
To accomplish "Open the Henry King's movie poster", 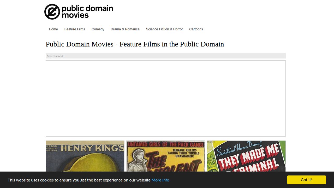I will (x=85, y=156).
